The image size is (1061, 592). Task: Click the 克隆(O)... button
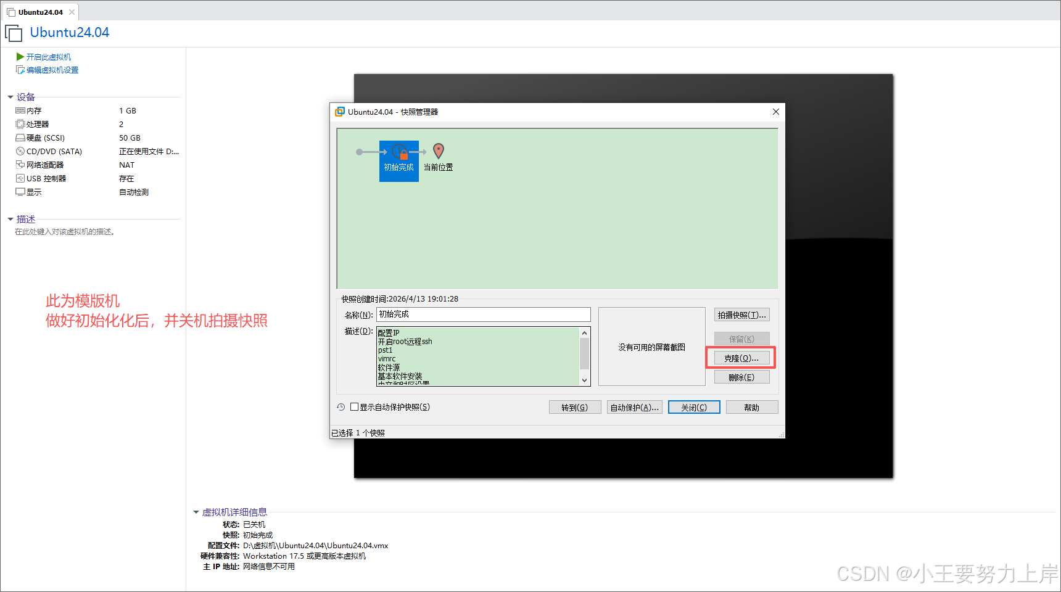click(x=742, y=358)
